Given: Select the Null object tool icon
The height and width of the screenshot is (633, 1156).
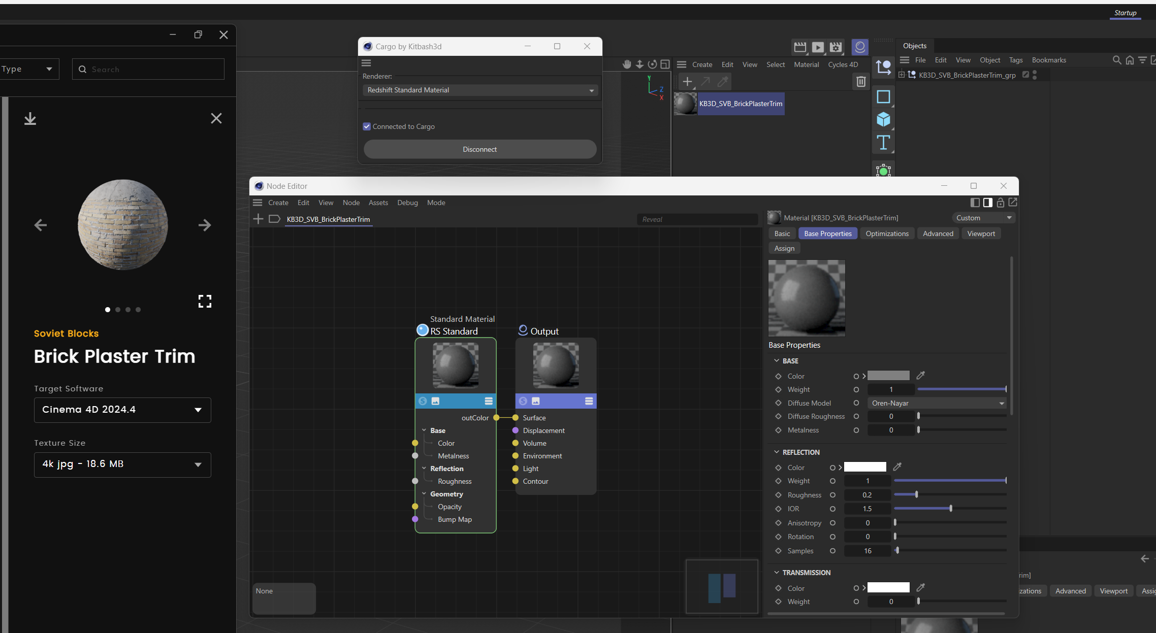Looking at the screenshot, I should [883, 68].
